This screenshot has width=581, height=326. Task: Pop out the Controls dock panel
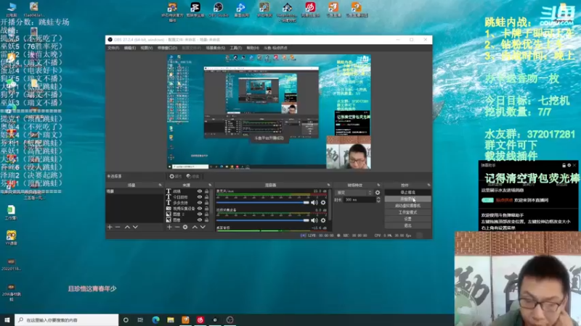[x=428, y=185]
